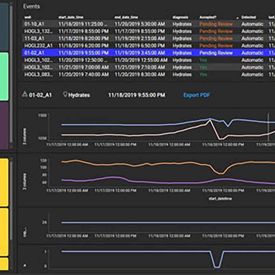
Task: Sort events by start_date_time header
Action: (71, 17)
